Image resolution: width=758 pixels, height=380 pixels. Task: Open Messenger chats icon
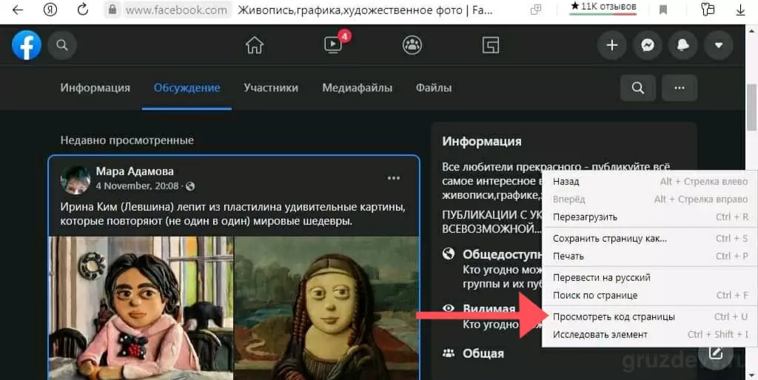(648, 45)
